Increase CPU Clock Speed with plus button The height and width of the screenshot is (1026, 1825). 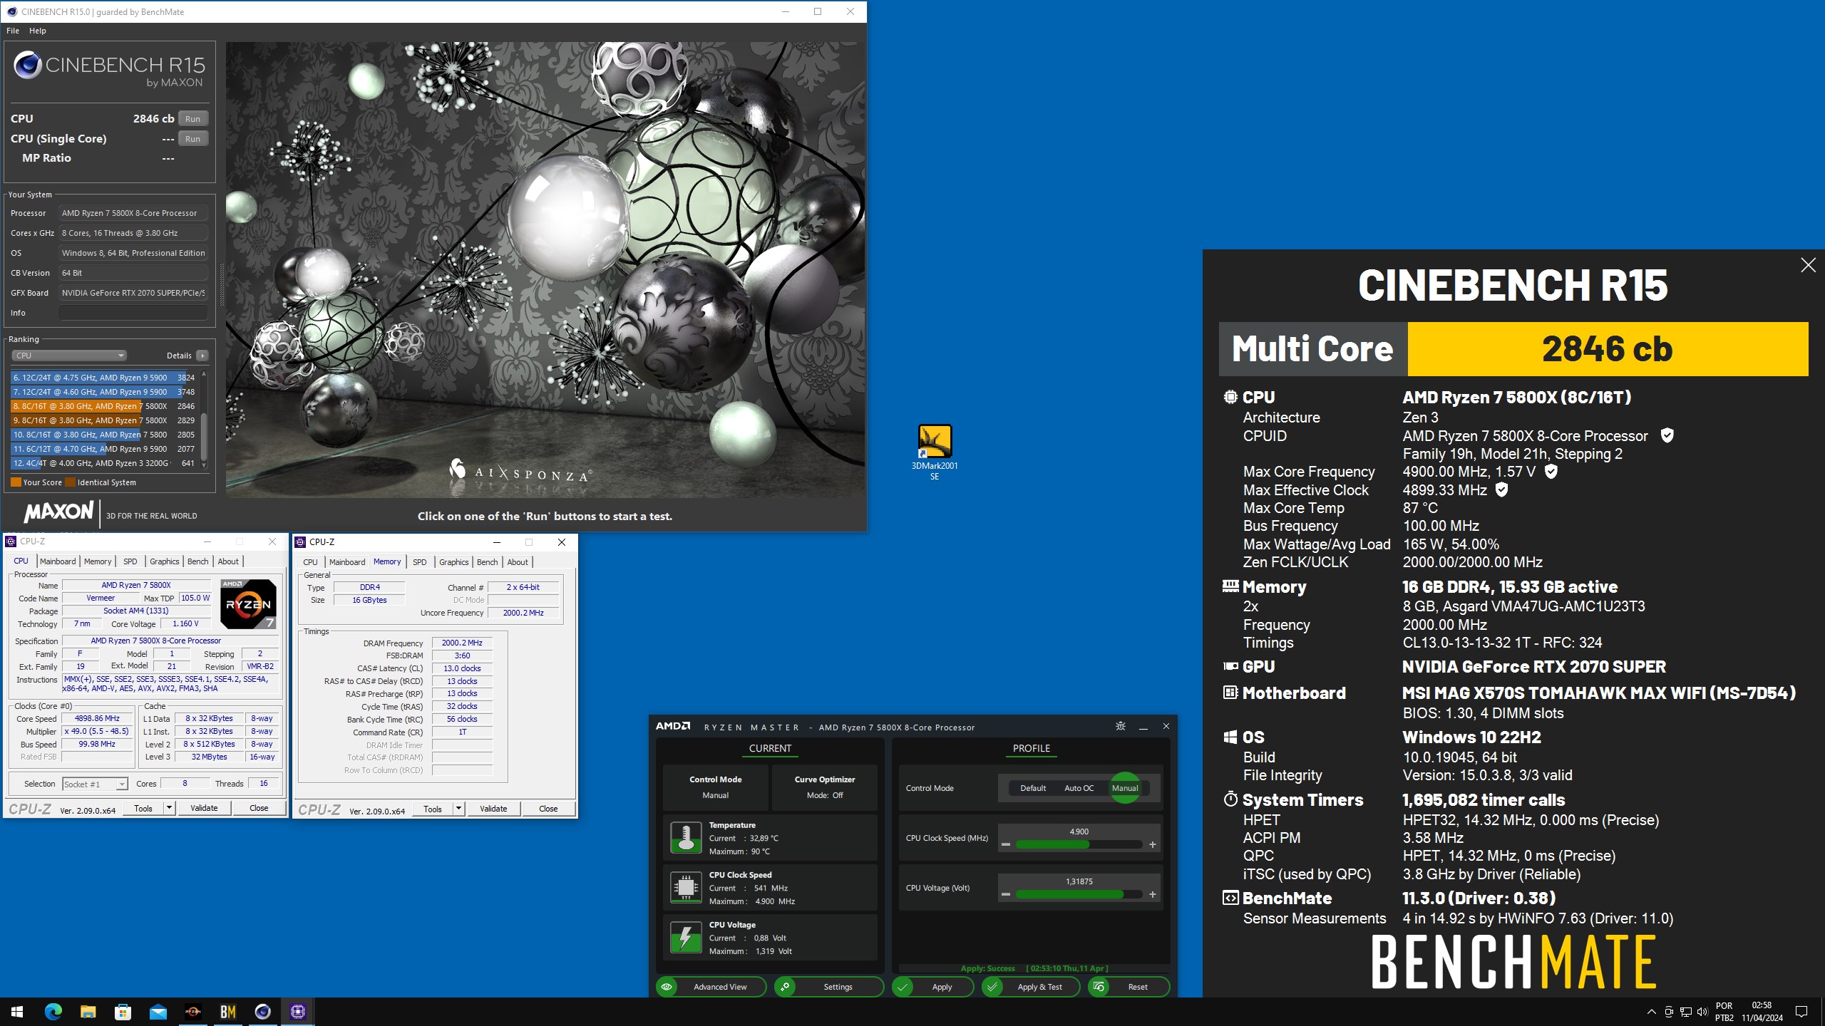tap(1153, 844)
